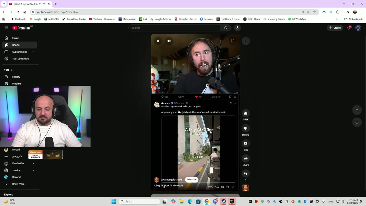Select Shorts in the sidebar
366x206 pixels.
pos(19,45)
